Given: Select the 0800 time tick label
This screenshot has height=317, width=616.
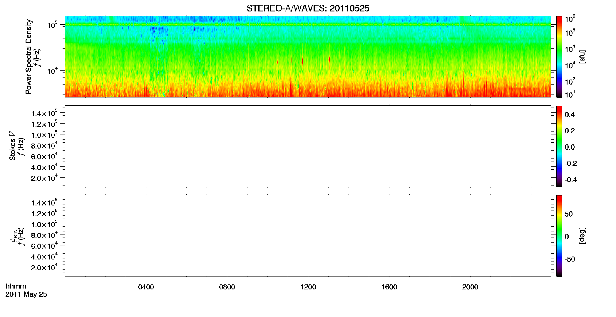Looking at the screenshot, I should coord(227,287).
